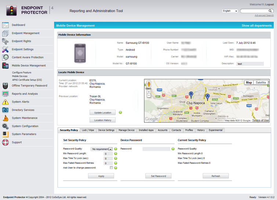The height and width of the screenshot is (200, 277).
Task: Open Mobile Devices submenu item
Action: 19,76
